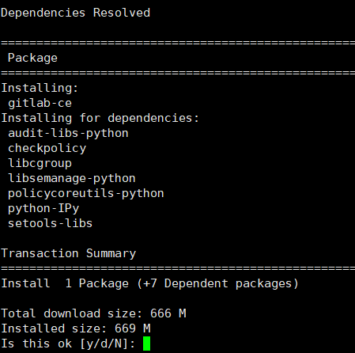
Task: Select 'Installed size: 669 M' line
Action: tap(76, 328)
